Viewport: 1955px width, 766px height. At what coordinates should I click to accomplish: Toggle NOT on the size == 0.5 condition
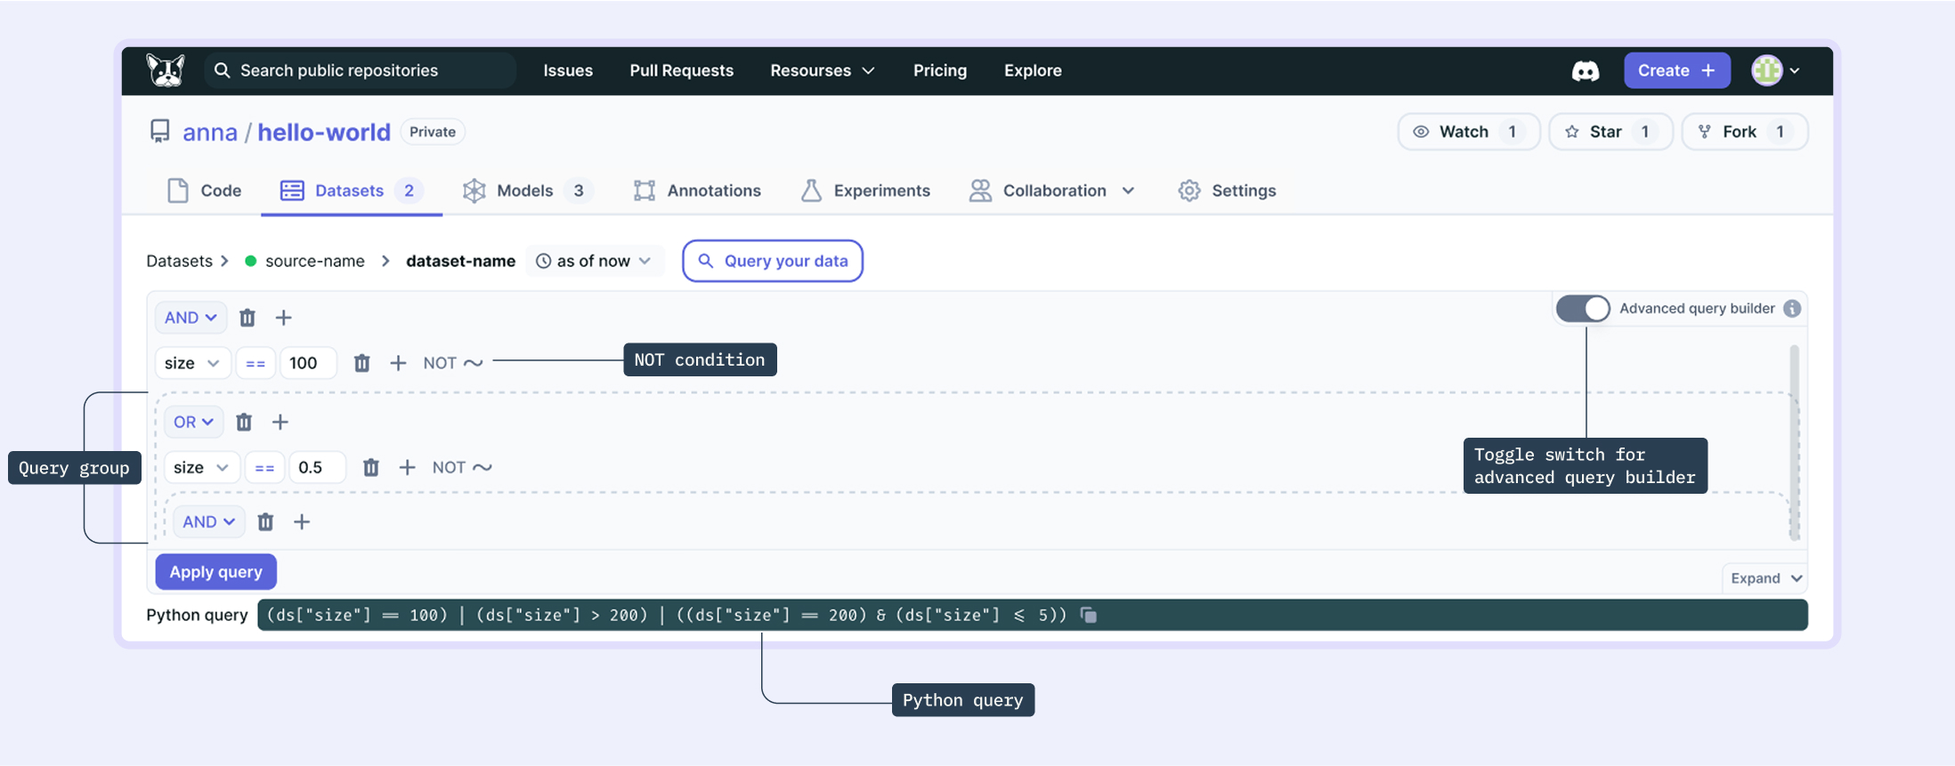461,467
